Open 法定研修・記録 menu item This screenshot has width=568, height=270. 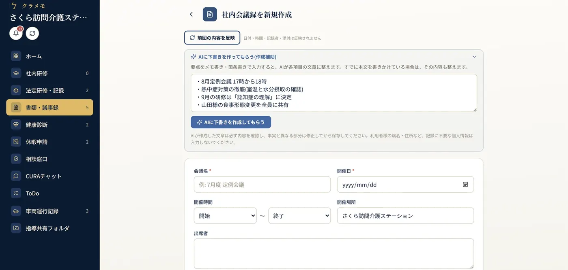click(49, 90)
